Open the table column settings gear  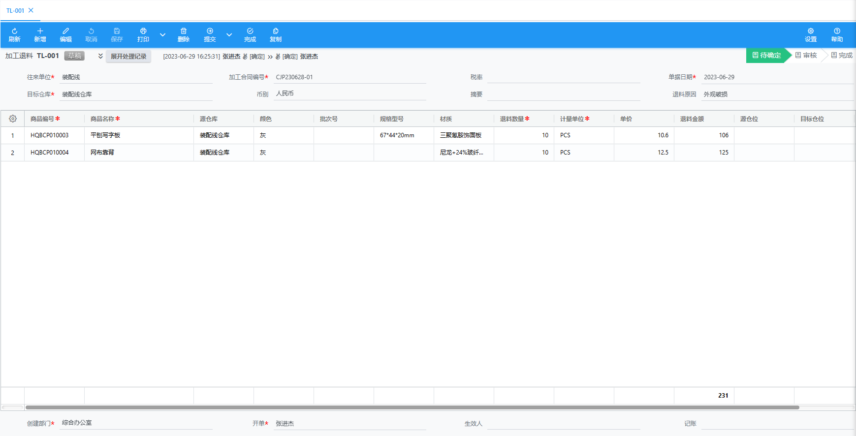point(13,119)
